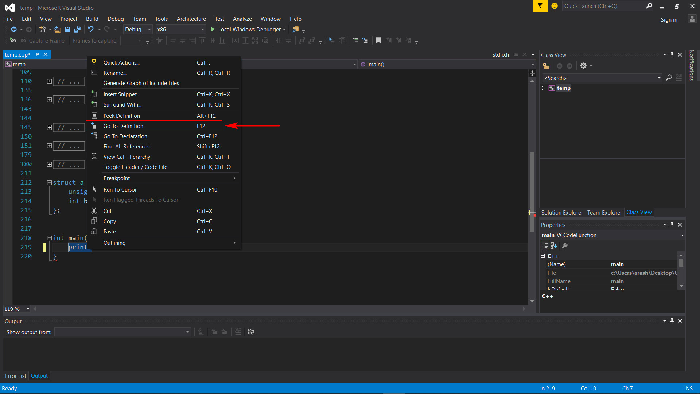This screenshot has height=394, width=700.
Task: Click Class View new folder icon
Action: pos(546,66)
